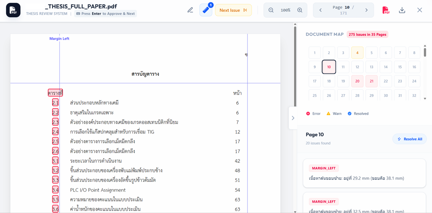
Task: Zoom out using the minus magnifier
Action: (x=271, y=10)
